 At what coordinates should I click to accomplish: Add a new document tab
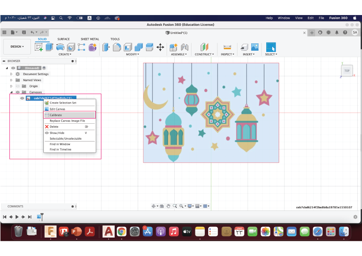point(312,33)
